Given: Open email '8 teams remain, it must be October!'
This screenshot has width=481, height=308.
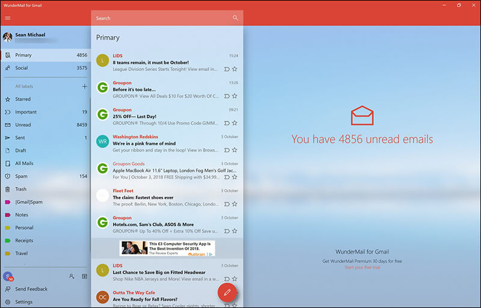Looking at the screenshot, I should [x=167, y=63].
